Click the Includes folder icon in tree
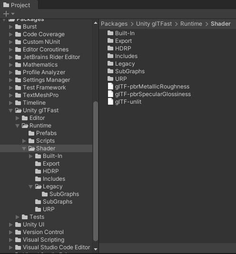 [38, 179]
